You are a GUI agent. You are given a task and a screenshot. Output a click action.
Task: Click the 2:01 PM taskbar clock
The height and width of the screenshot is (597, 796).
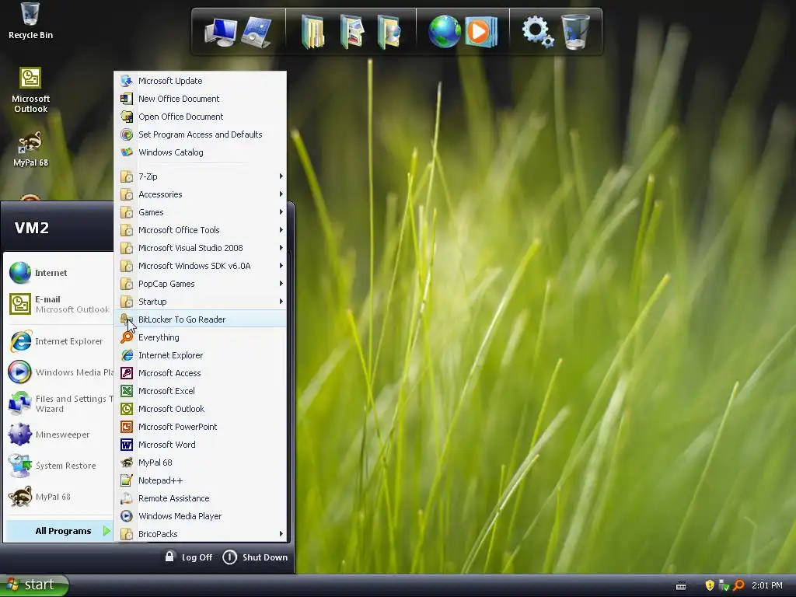coord(767,585)
